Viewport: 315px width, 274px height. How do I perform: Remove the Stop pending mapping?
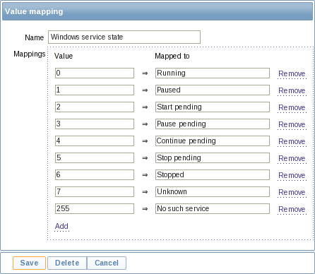point(292,158)
